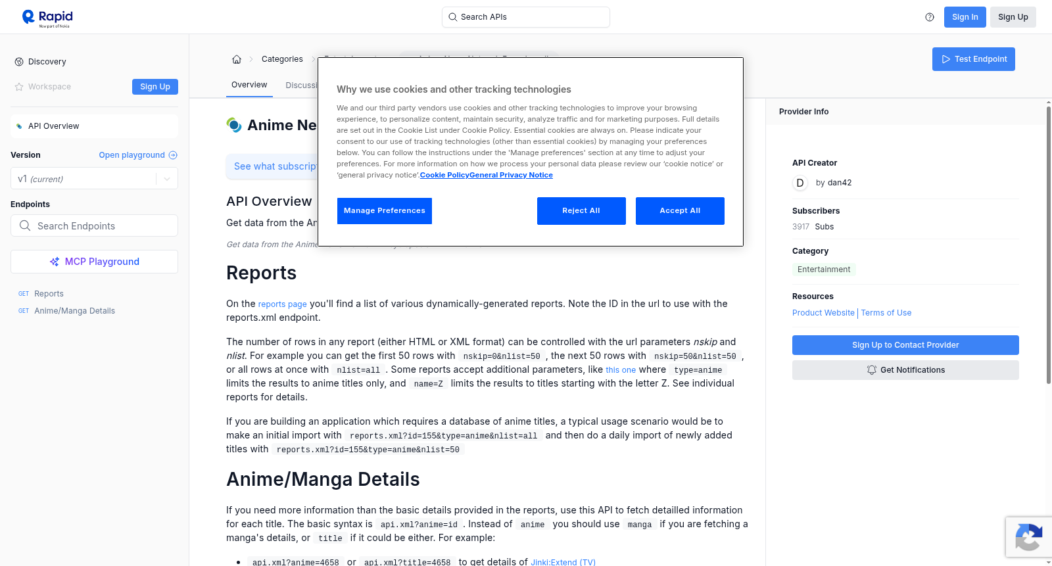Click the Discovery compass icon
The width and height of the screenshot is (1052, 566).
pos(19,62)
